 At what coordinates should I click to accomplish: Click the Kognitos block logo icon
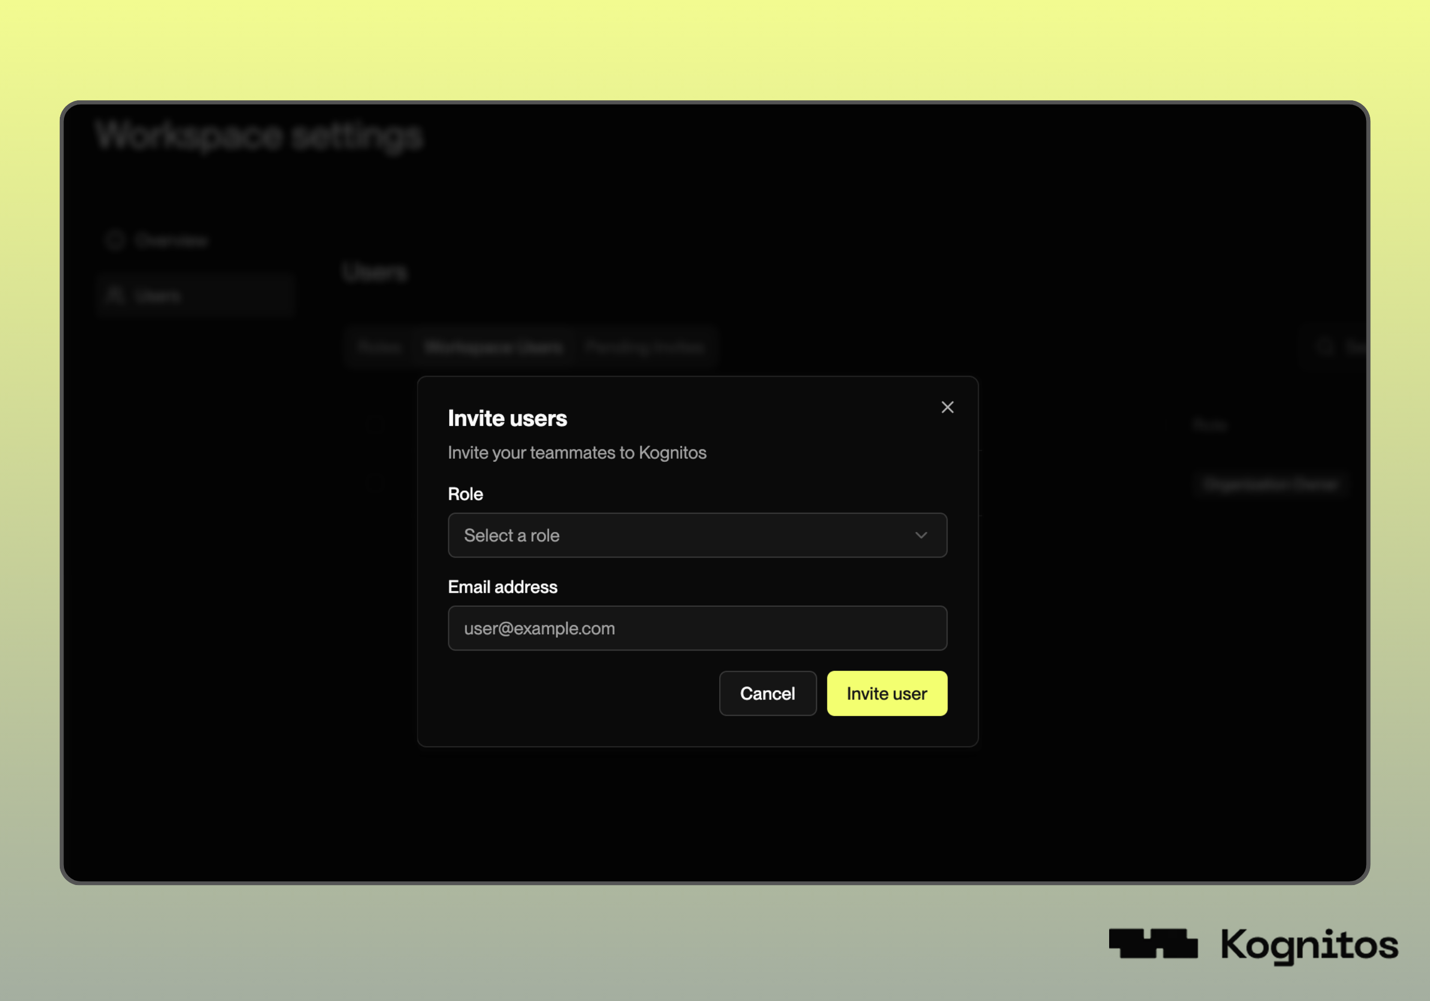tap(1153, 944)
